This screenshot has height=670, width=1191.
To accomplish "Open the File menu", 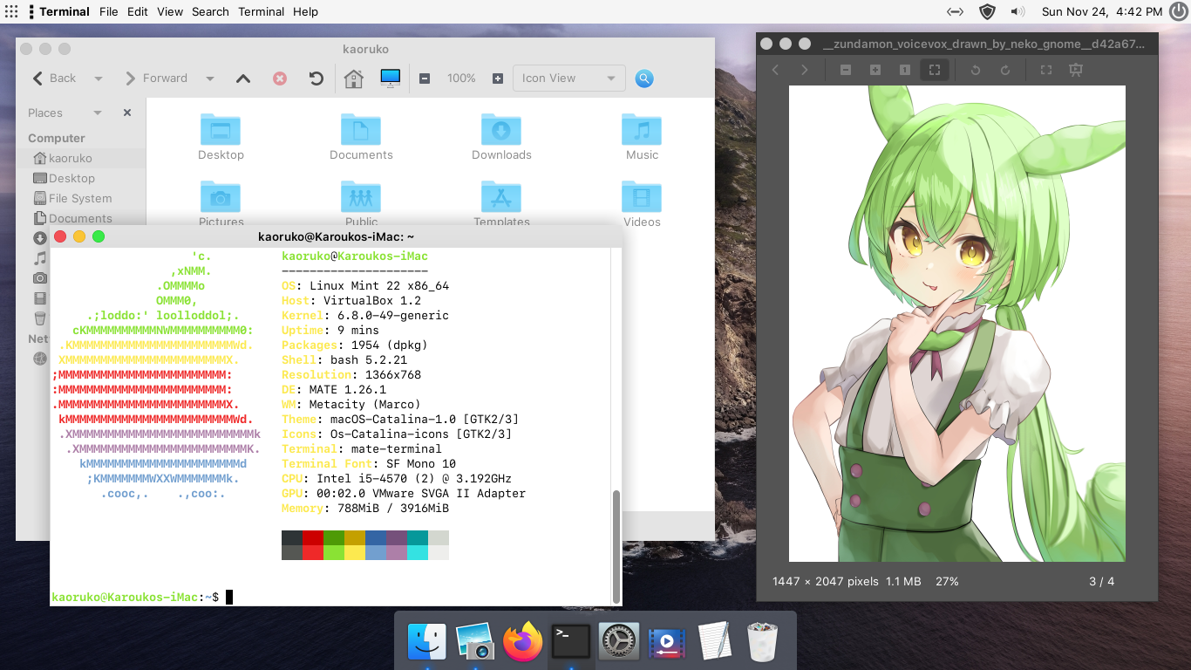I will click(x=109, y=11).
